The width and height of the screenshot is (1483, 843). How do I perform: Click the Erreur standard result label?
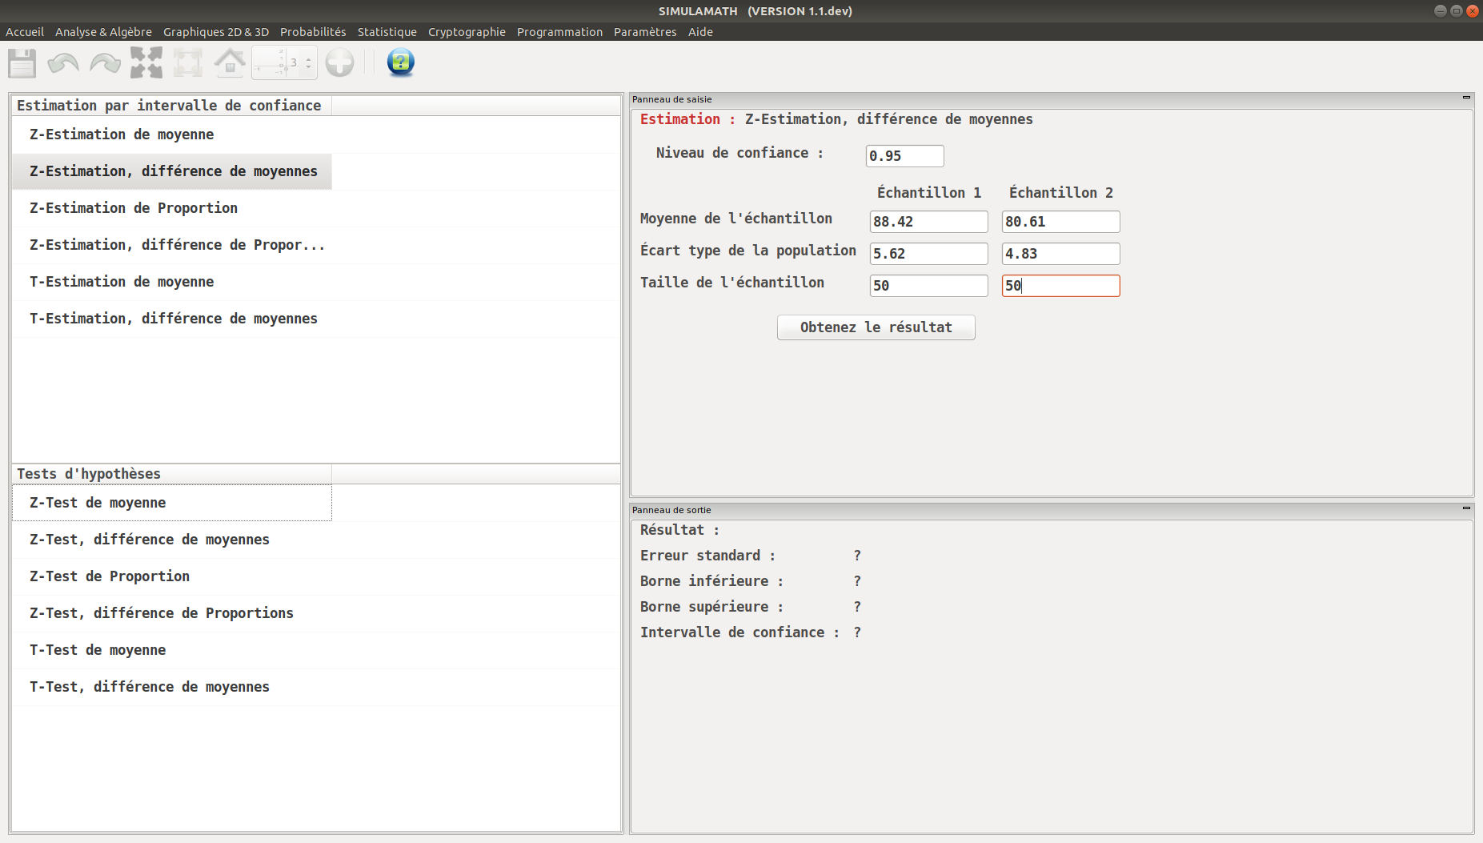[707, 556]
